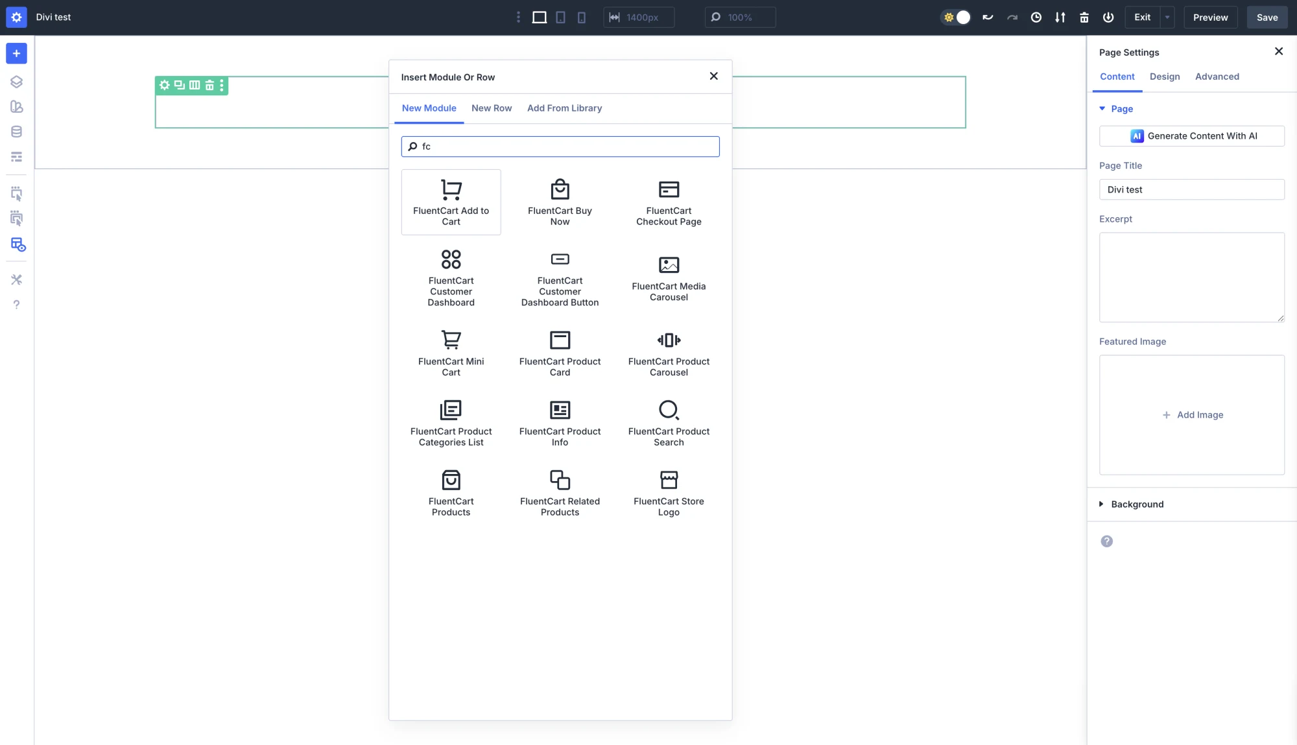Insert FluentCart Checkout Page module
The height and width of the screenshot is (745, 1297).
669,202
